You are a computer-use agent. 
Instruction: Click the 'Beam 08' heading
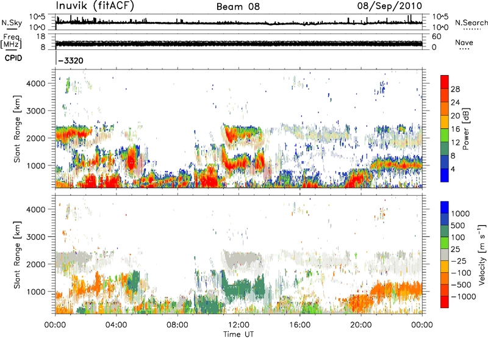pyautogui.click(x=238, y=7)
